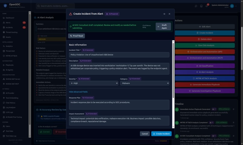Viewport: 243px width, 145px height.
Task: Click Generate Immediate Playbook button
Action: point(205,85)
